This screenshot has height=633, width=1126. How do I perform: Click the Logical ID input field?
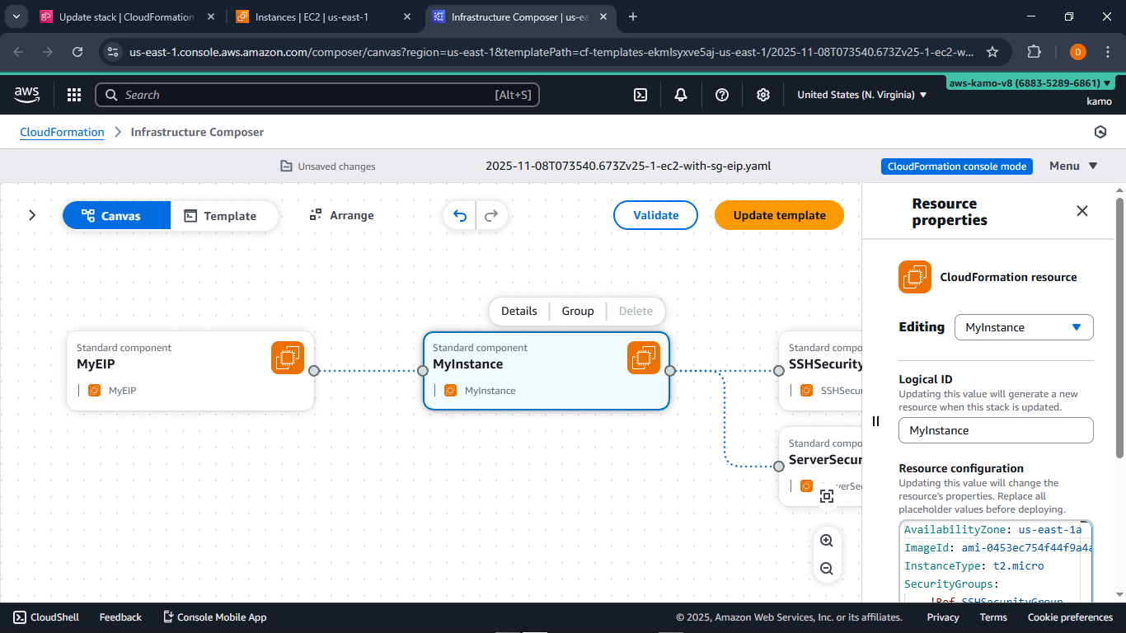995,429
